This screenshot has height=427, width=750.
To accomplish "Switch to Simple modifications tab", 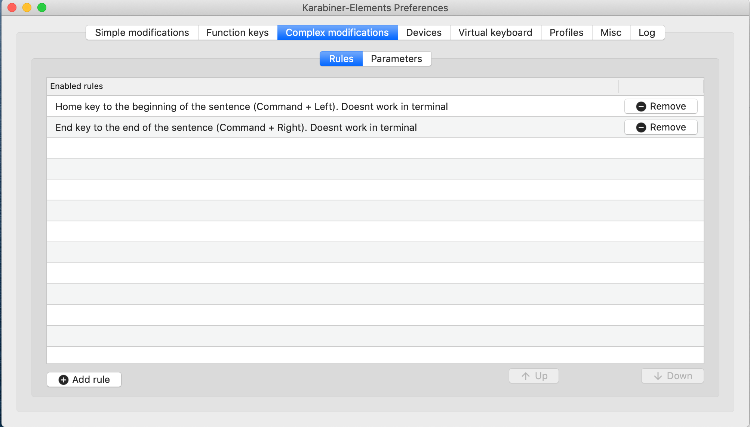I will click(x=142, y=33).
